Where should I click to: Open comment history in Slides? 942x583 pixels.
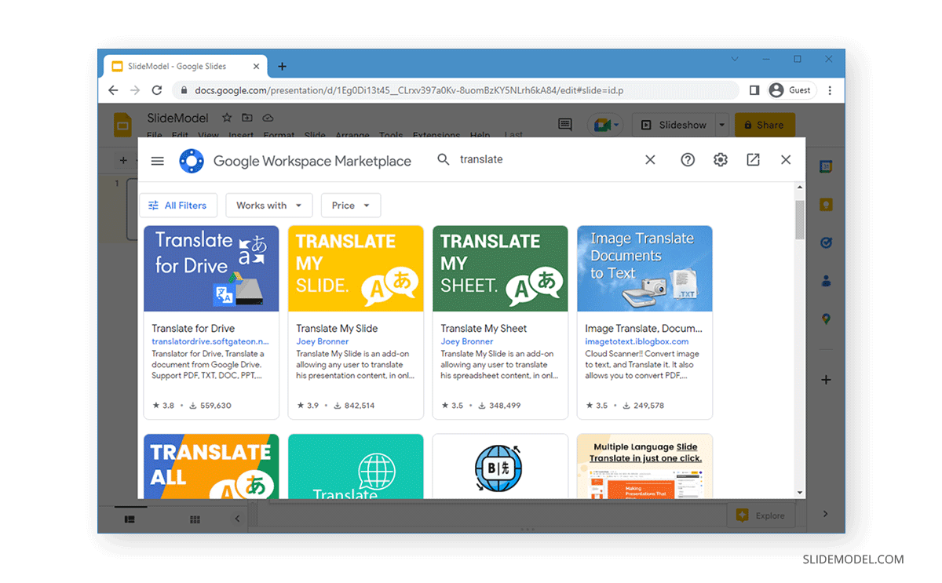click(x=564, y=125)
